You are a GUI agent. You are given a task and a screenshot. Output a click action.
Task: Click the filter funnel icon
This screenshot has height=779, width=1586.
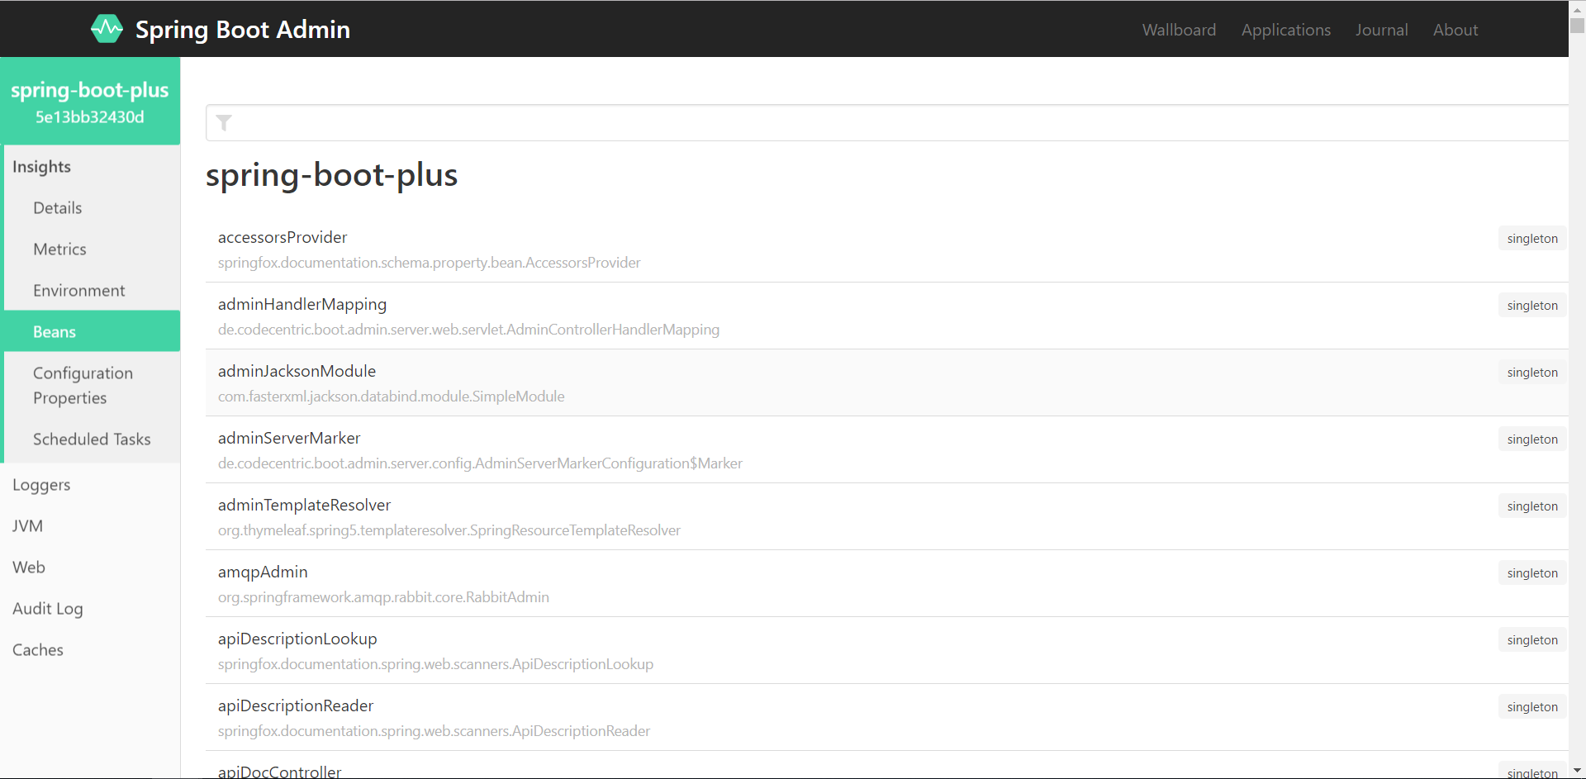[224, 123]
